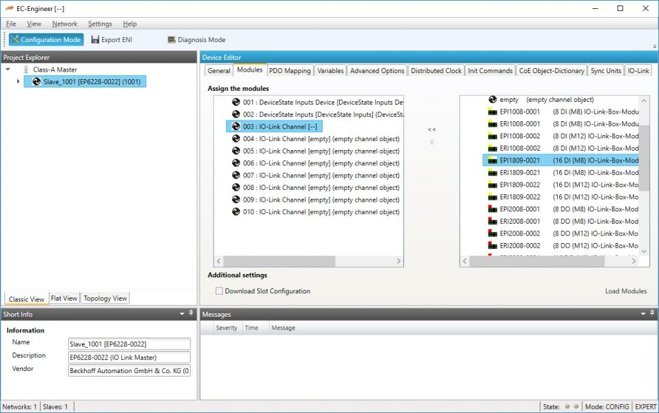Click the EPI2008-0001 (8 DO M8) module icon
Viewport: 659px width, 413px height.
pos(492,209)
